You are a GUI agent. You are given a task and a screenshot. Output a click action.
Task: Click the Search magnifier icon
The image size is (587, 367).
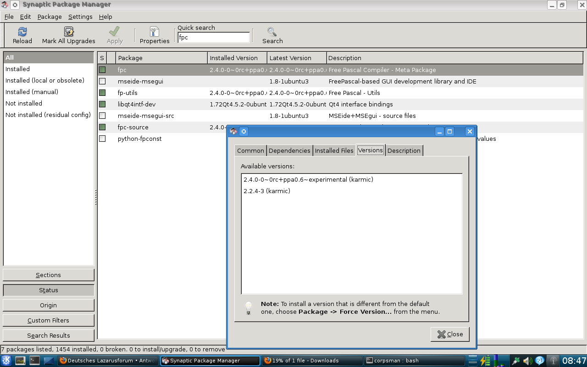pos(272,32)
